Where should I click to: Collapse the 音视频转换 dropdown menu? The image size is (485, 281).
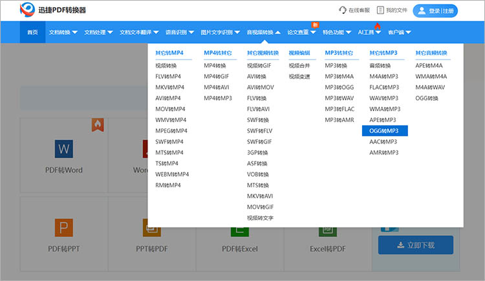pos(264,32)
